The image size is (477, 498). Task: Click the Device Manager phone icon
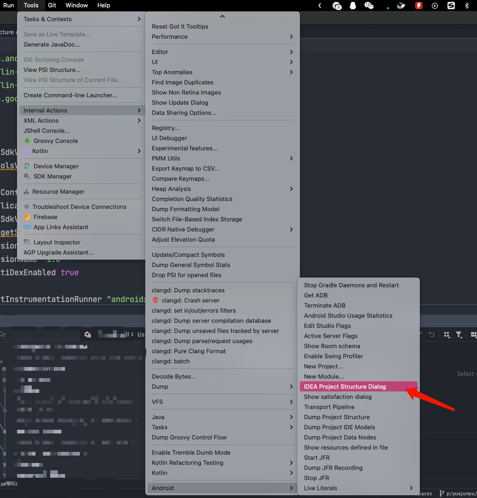27,166
